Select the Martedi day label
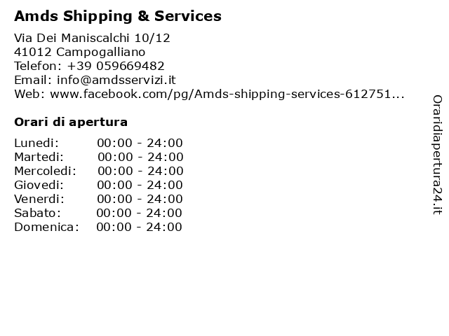The width and height of the screenshot is (449, 336). click(x=39, y=157)
